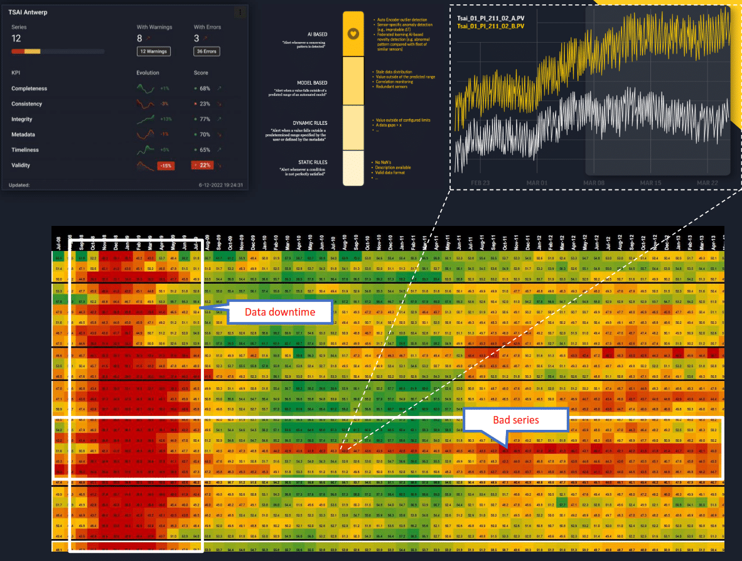Select the Model Based block in the pyramid
The width and height of the screenshot is (742, 561).
(353, 80)
